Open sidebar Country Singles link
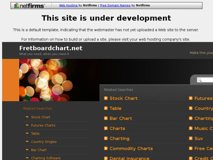 [x=44, y=142]
